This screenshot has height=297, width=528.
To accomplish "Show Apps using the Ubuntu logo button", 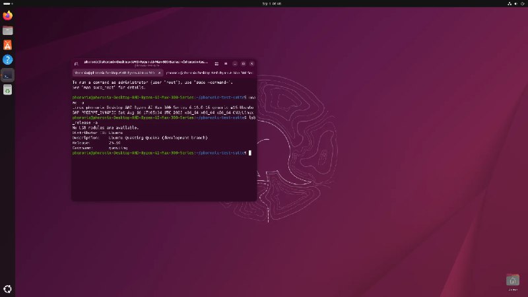I will [x=7, y=288].
